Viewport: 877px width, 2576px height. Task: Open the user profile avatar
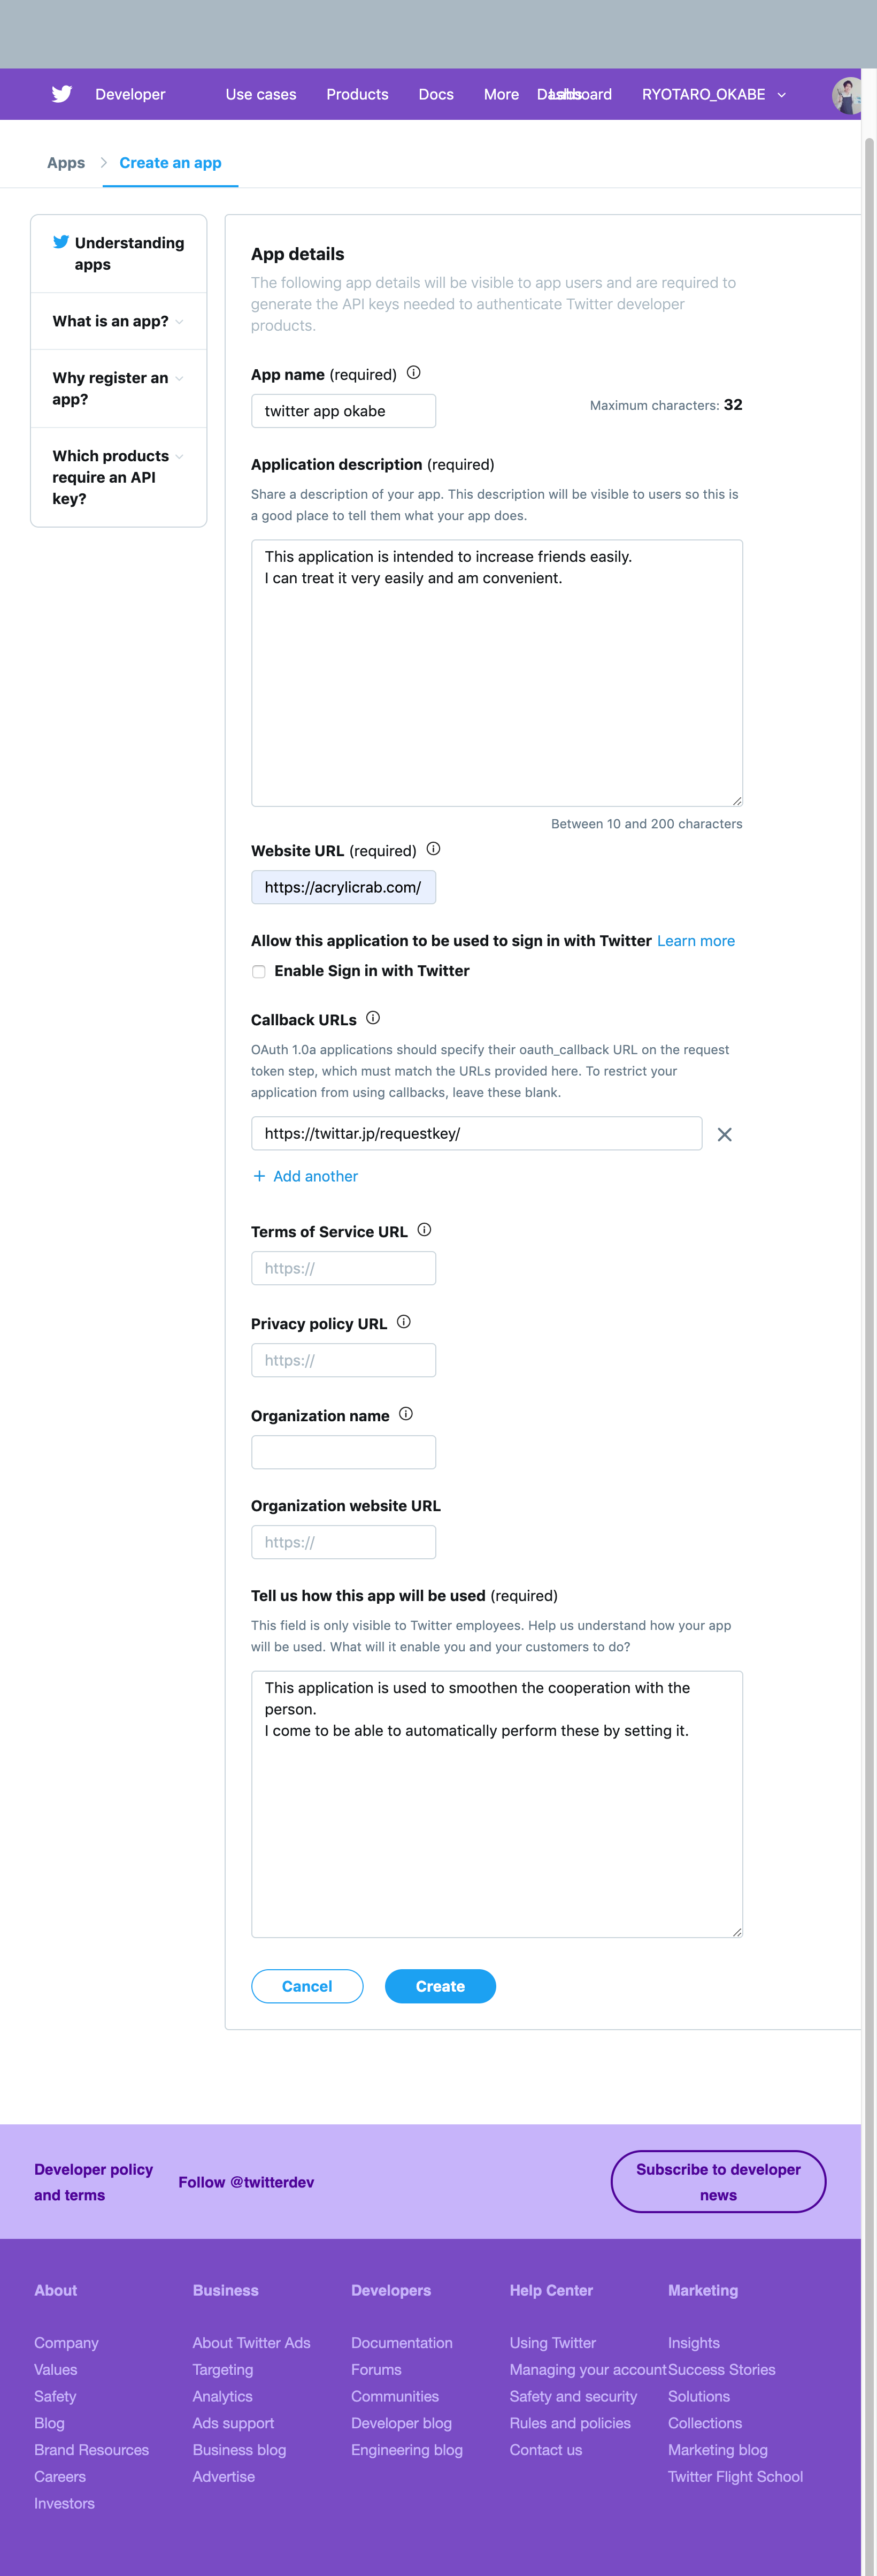(x=847, y=95)
